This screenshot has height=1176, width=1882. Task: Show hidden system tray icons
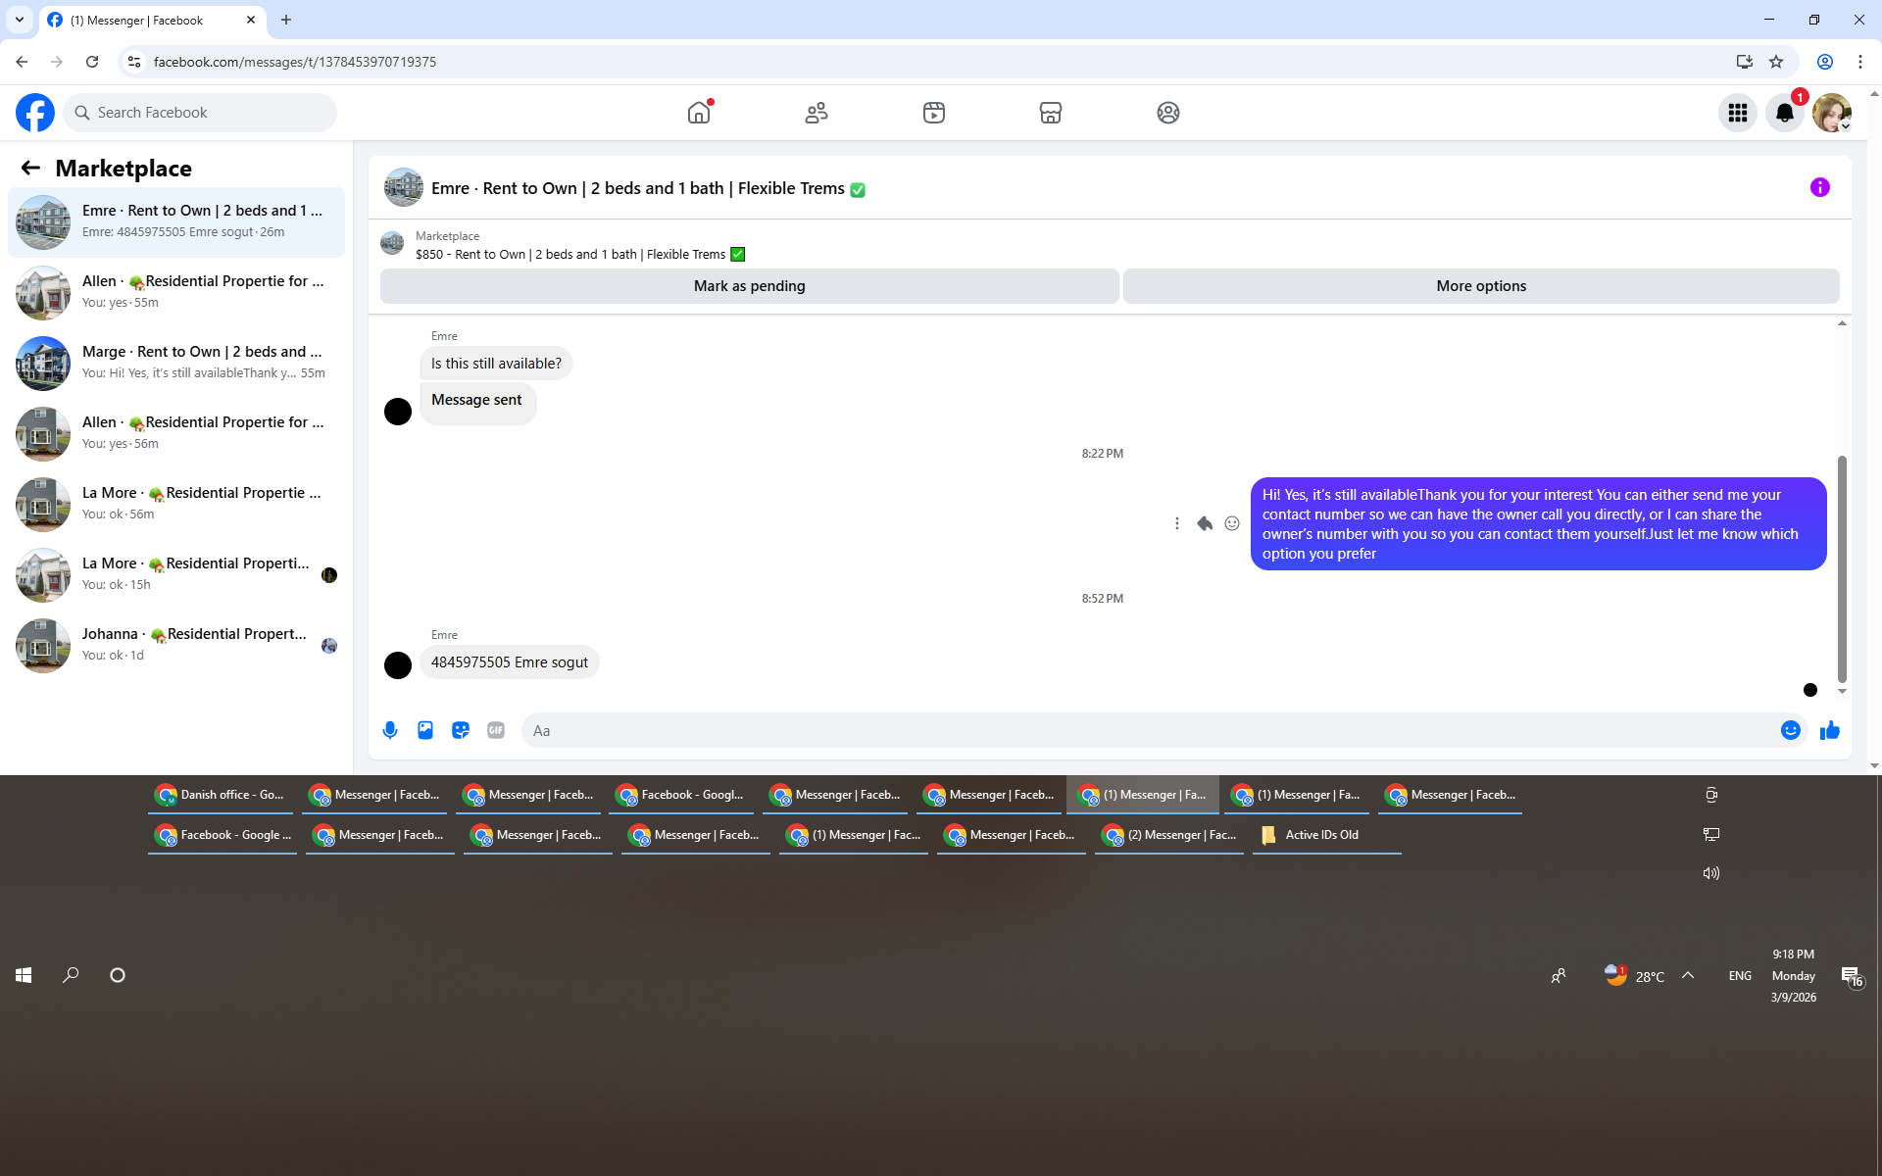(x=1688, y=975)
